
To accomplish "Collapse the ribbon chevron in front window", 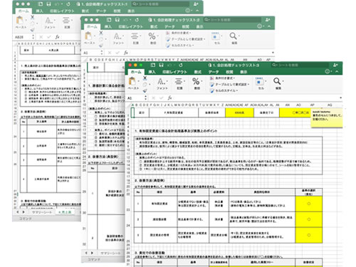I will (337, 71).
